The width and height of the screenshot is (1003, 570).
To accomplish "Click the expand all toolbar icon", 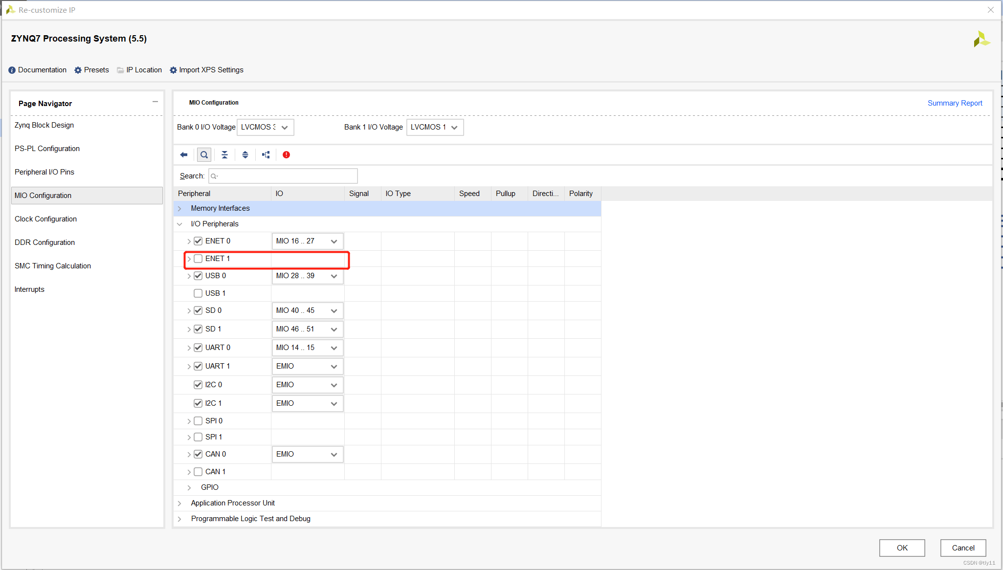I will click(245, 155).
